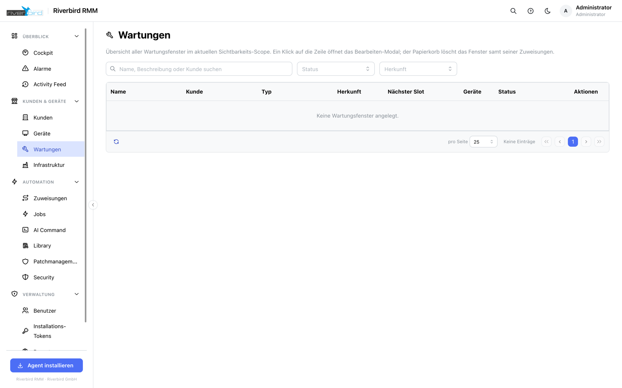622x388 pixels.
Task: Click the Administrator user name in the header
Action: click(x=594, y=7)
